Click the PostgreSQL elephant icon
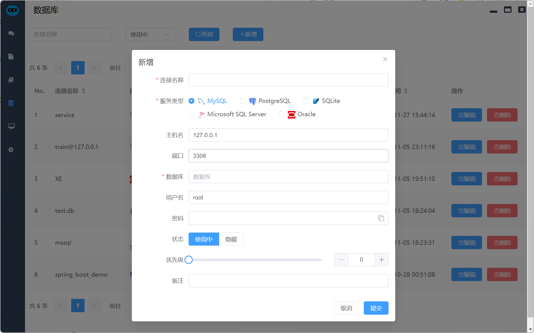This screenshot has height=333, width=534. tap(253, 101)
